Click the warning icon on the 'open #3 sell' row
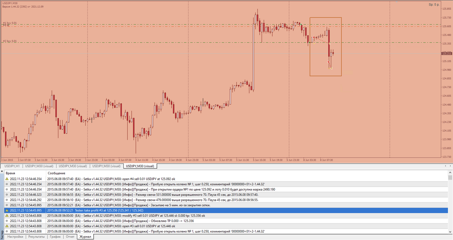Image resolution: width=453 pixels, height=240 pixels. [7, 226]
